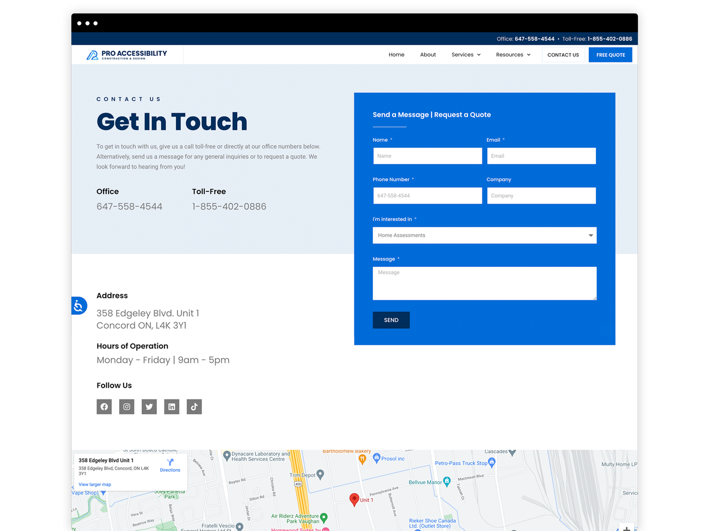Viewport: 709px width, 531px height.
Task: Select the Bellvue Manor map marker
Action: coord(447,482)
